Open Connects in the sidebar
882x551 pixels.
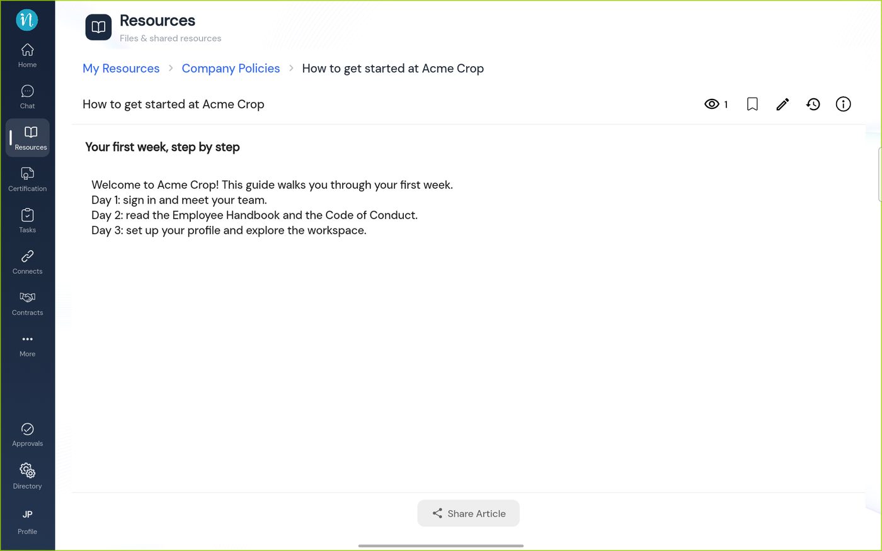pyautogui.click(x=27, y=263)
